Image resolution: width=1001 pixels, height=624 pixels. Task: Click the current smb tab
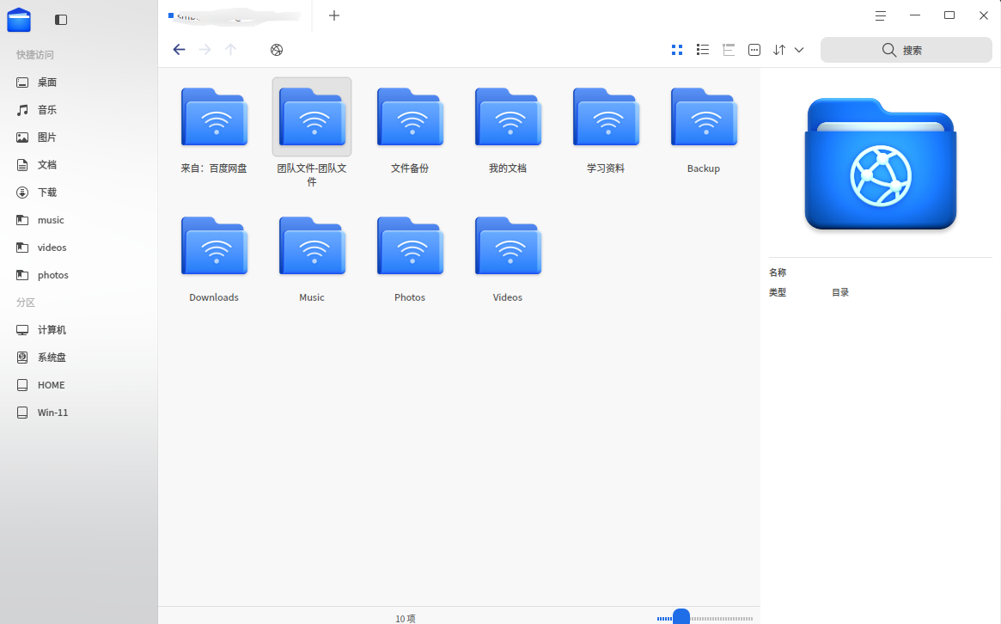[x=235, y=16]
